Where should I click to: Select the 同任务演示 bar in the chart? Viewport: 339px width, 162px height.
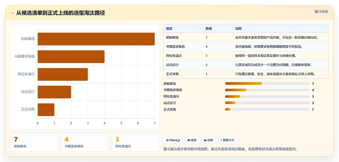63,74
